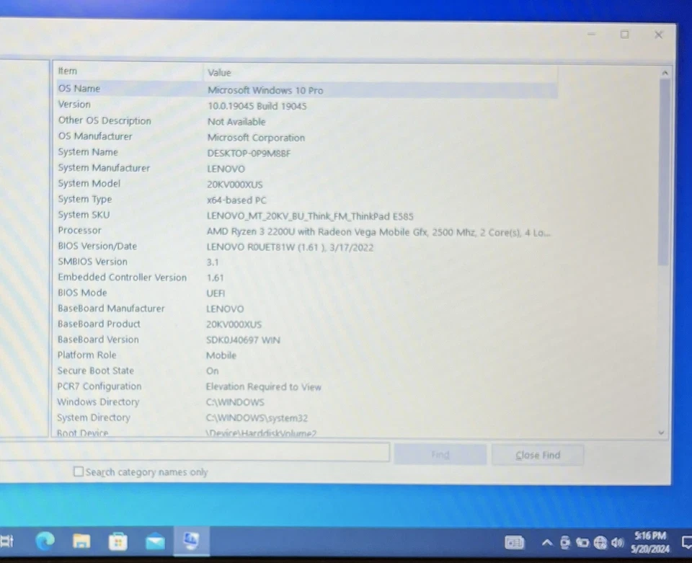Enable Search category names only checkbox
692x563 pixels.
pyautogui.click(x=78, y=471)
